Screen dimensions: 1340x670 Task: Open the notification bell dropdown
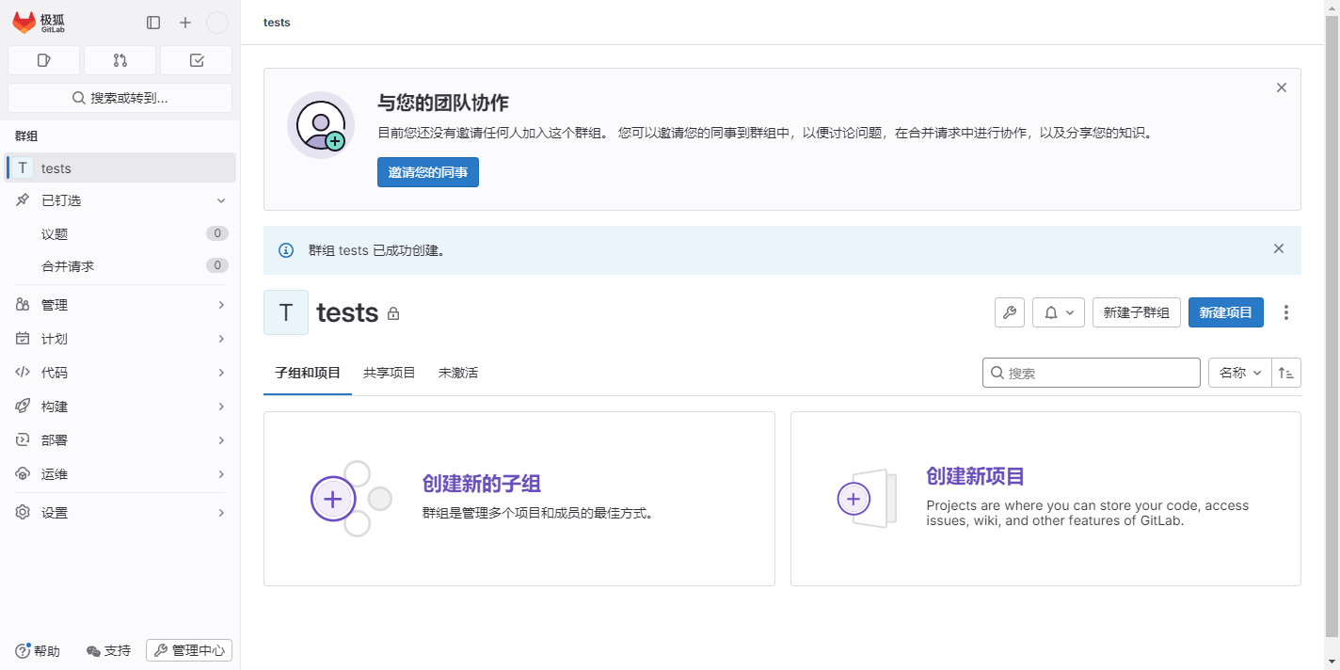point(1059,312)
